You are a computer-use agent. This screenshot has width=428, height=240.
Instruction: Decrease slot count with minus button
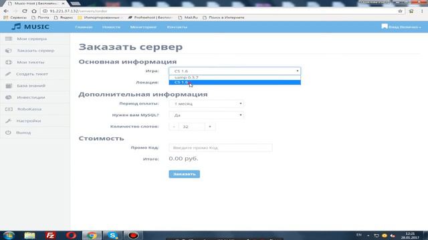[174, 127]
